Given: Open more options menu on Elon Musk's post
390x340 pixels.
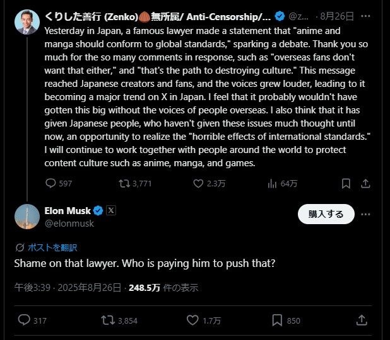Looking at the screenshot, I should pyautogui.click(x=366, y=214).
